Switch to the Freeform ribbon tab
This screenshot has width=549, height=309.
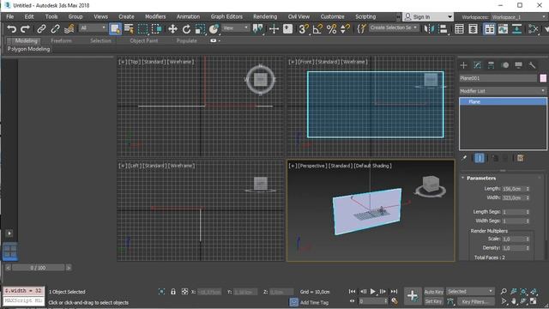(x=61, y=40)
